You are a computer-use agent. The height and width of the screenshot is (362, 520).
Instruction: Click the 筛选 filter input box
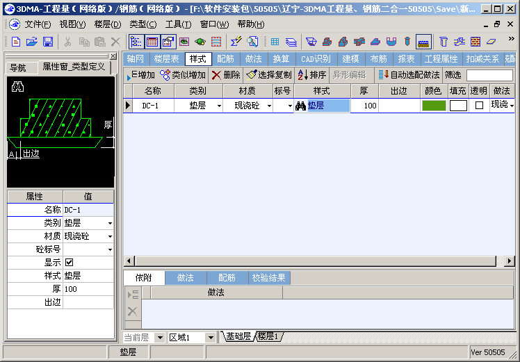coord(489,75)
